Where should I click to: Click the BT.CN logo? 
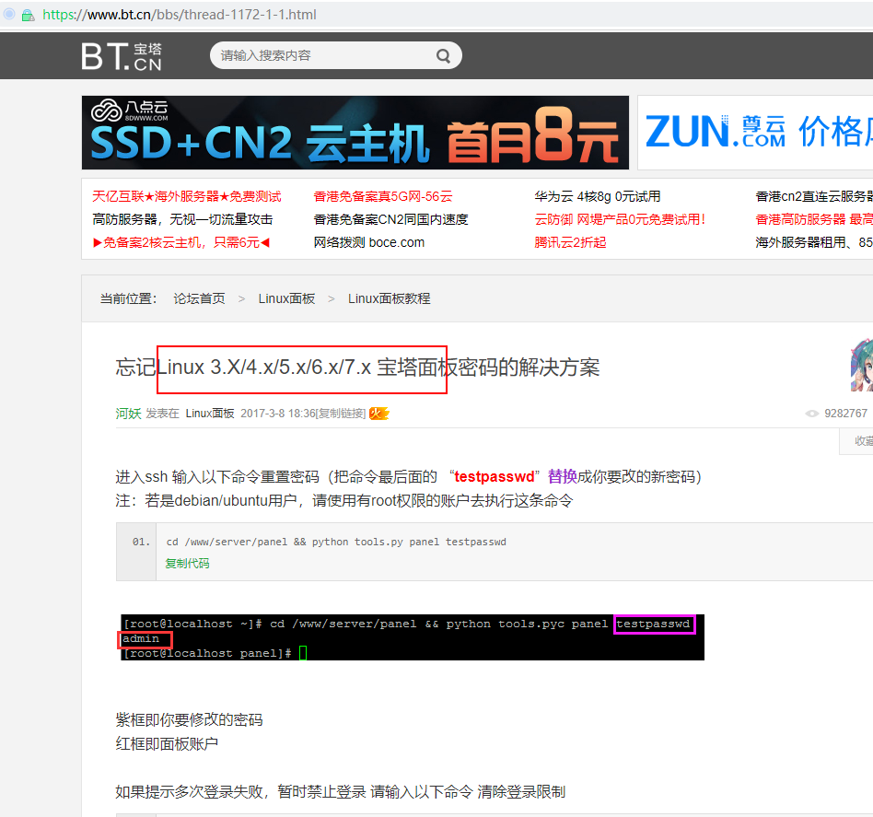tap(122, 56)
